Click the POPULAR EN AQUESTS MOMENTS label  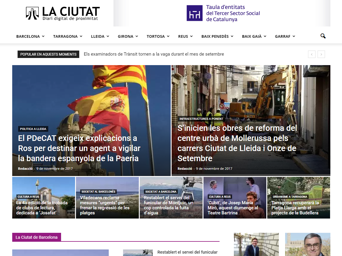49,54
